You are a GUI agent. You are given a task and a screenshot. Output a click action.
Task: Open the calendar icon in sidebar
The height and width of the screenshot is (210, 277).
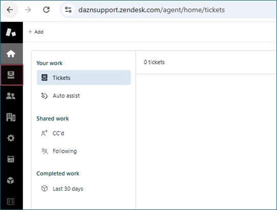pyautogui.click(x=11, y=159)
